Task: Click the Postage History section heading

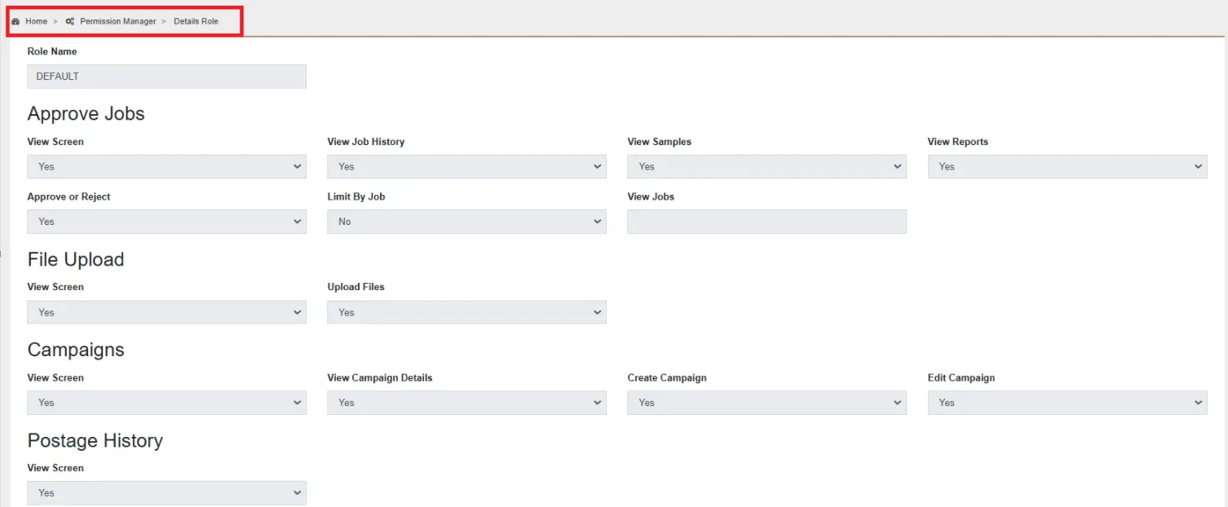Action: 95,441
